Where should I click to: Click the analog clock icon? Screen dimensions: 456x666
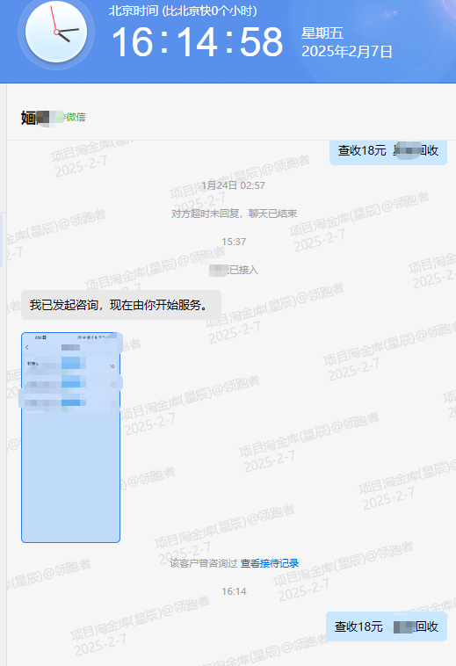[56, 32]
